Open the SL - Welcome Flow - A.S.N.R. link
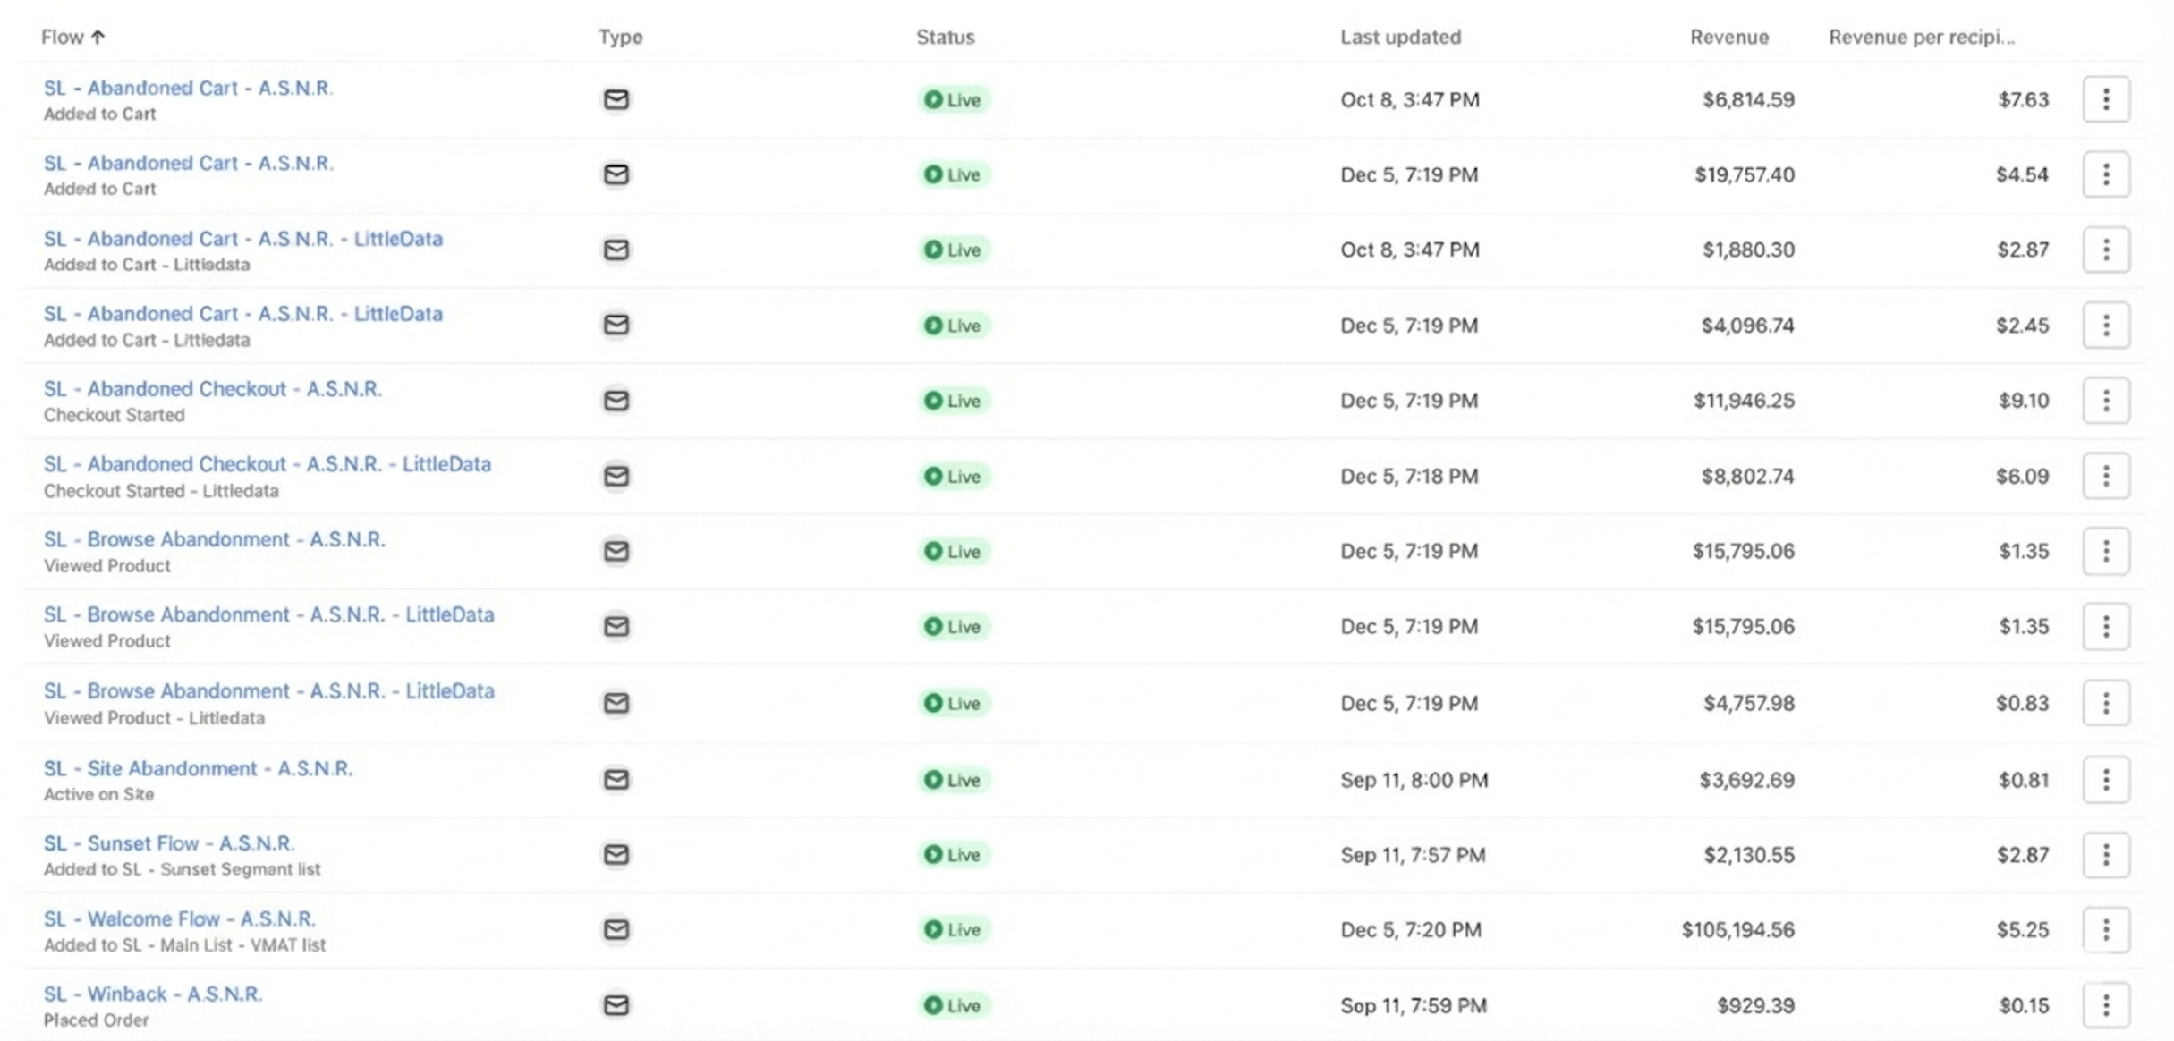The width and height of the screenshot is (2174, 1041). (x=180, y=918)
